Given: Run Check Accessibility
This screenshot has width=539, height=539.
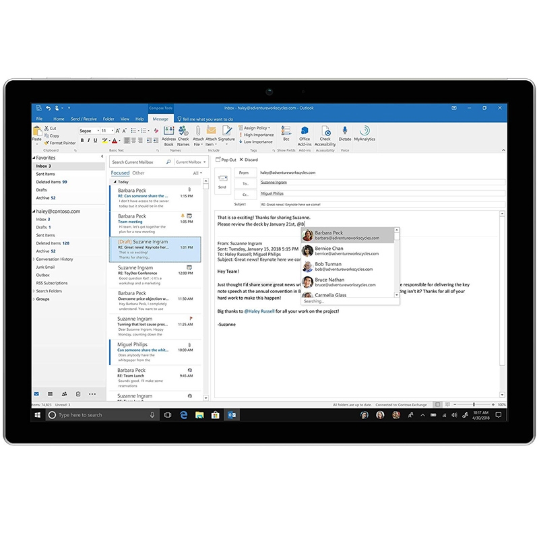Looking at the screenshot, I should tap(325, 135).
